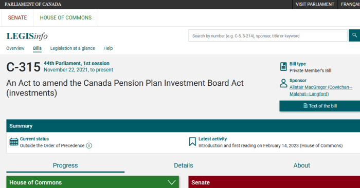Open the Order of Precedence info icon
The width and height of the screenshot is (360, 188).
89,145
